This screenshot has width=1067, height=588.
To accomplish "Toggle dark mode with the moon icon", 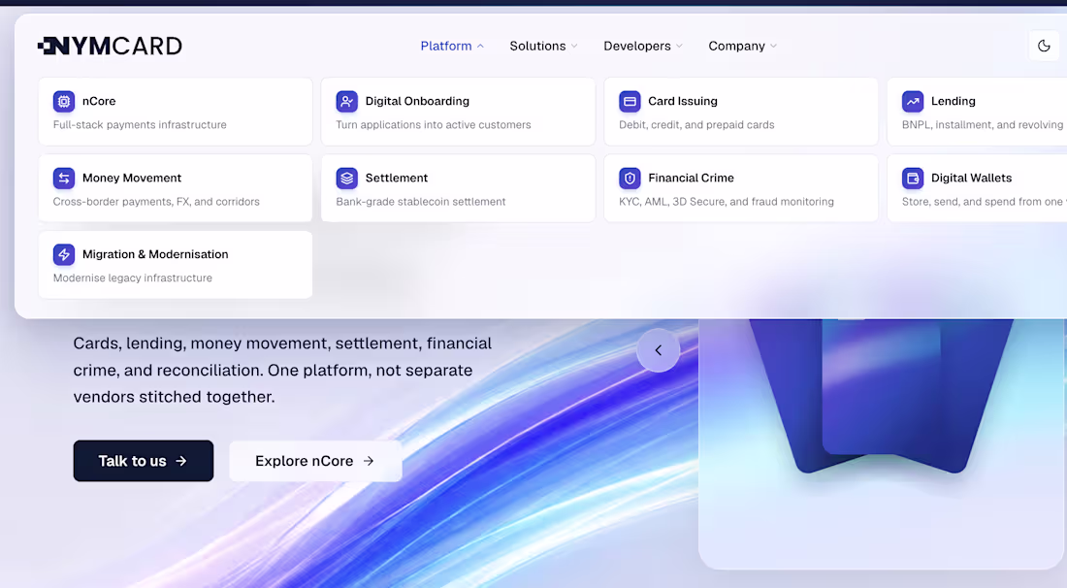I will (x=1044, y=46).
